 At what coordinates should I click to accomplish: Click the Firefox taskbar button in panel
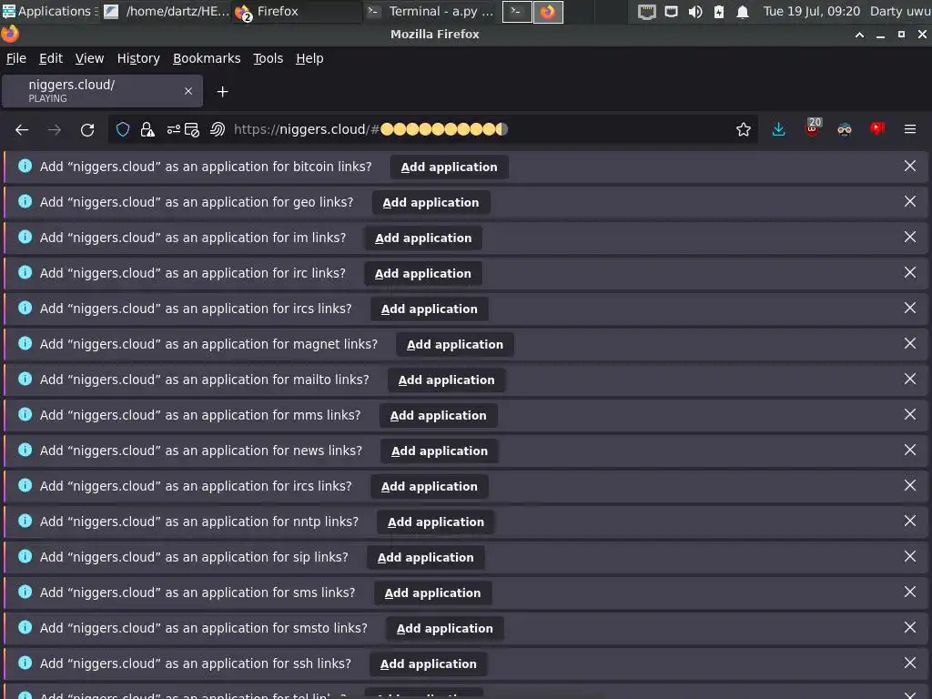point(298,11)
